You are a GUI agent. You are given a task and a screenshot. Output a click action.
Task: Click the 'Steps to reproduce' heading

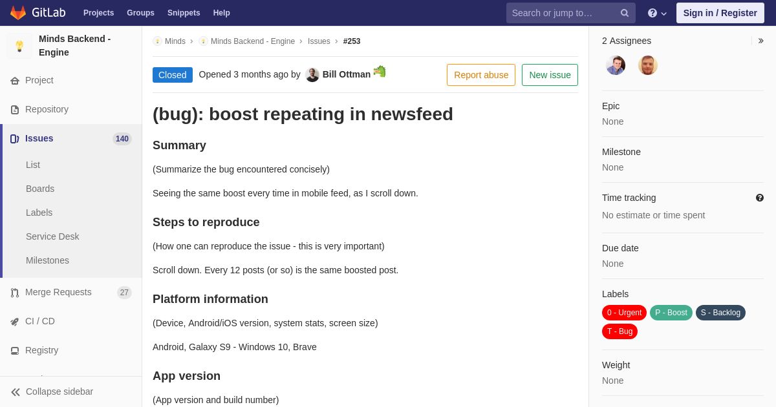click(x=206, y=222)
